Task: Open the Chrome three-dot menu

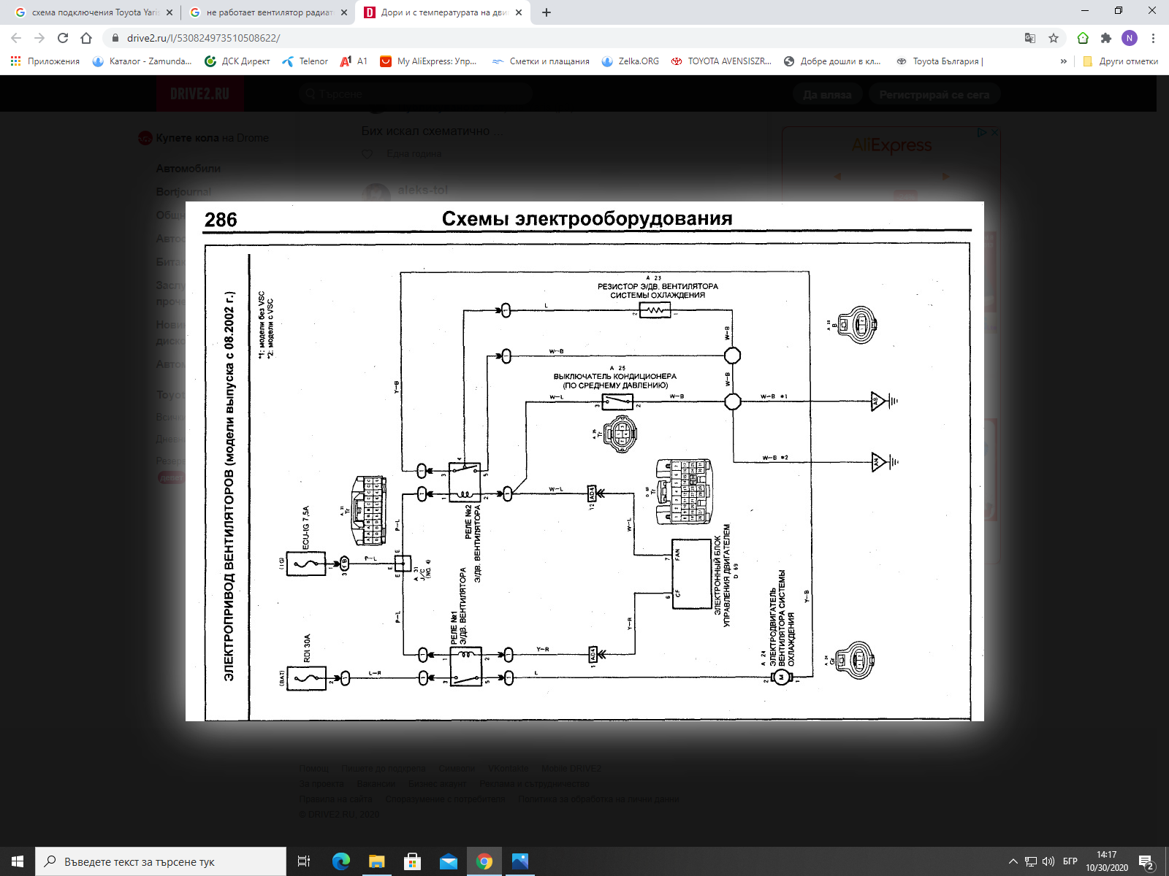Action: [x=1153, y=38]
